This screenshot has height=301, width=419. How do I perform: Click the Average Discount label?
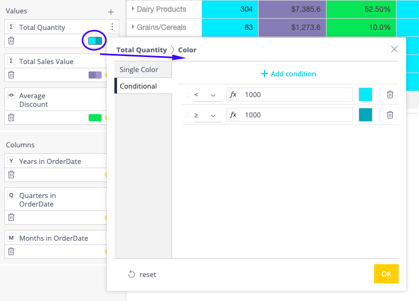33,100
